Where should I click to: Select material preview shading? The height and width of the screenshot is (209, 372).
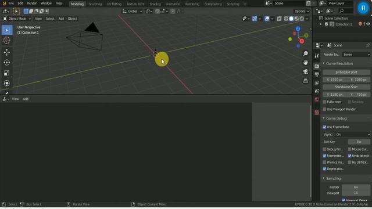pyautogui.click(x=296, y=19)
